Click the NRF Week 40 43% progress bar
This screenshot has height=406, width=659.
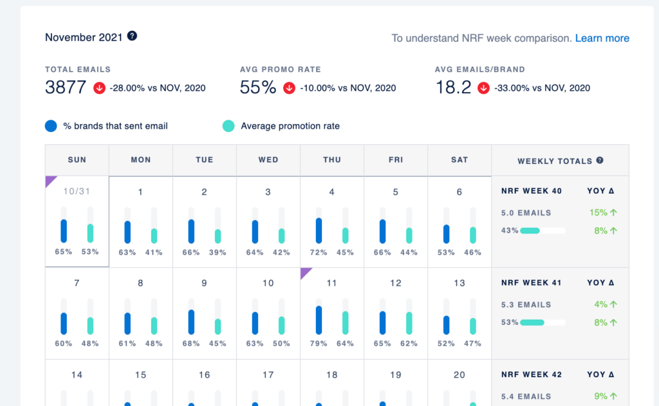(x=543, y=231)
